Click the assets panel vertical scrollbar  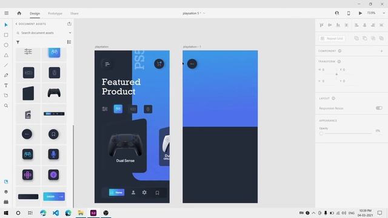click(x=73, y=166)
